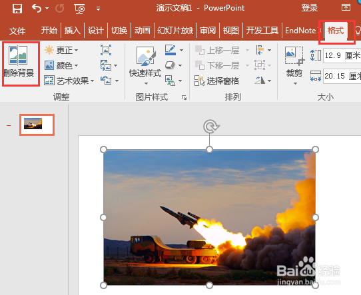
Task: Click the Group objects icon
Action: point(260,65)
